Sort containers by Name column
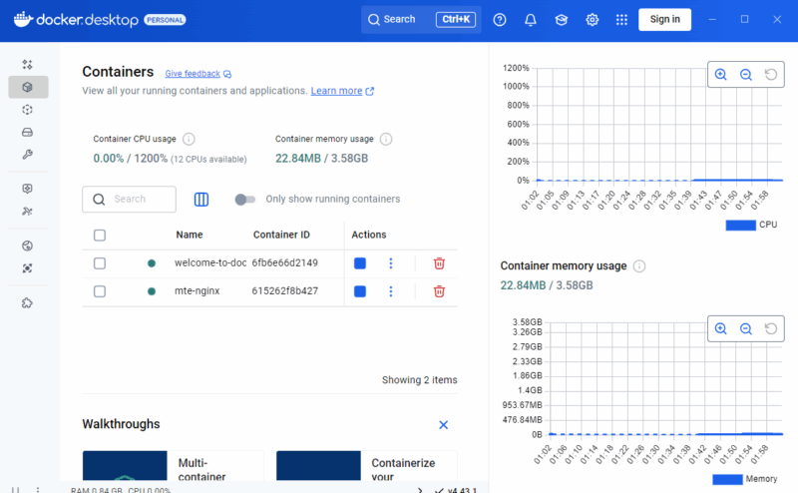Screen dimensions: 798x493 pos(190,235)
